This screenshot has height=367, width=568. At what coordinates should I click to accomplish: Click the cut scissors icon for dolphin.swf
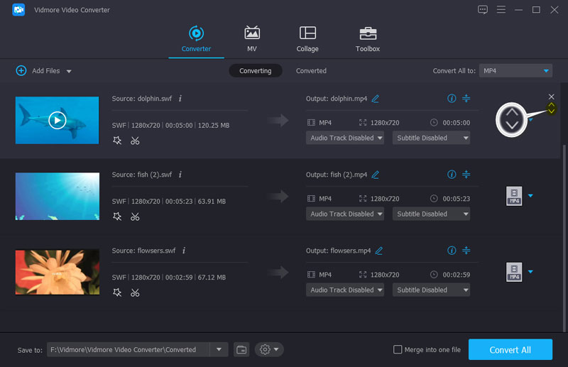pos(135,141)
